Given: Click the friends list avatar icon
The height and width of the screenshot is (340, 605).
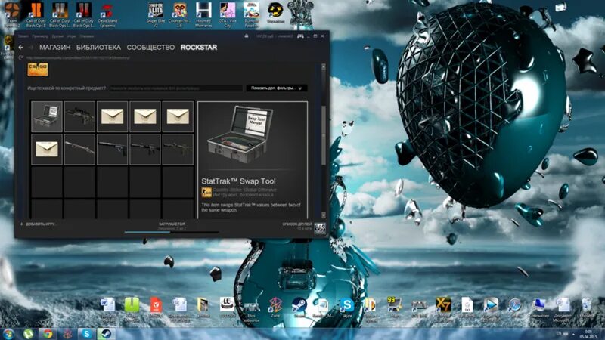Looking at the screenshot, I should coord(320,228).
